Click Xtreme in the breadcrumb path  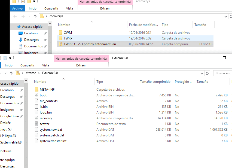coord(30,73)
